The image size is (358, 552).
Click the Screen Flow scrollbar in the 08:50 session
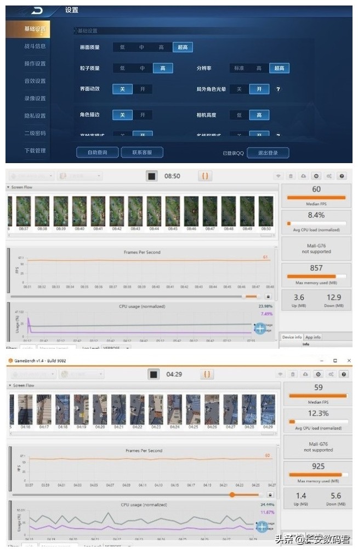click(265, 235)
